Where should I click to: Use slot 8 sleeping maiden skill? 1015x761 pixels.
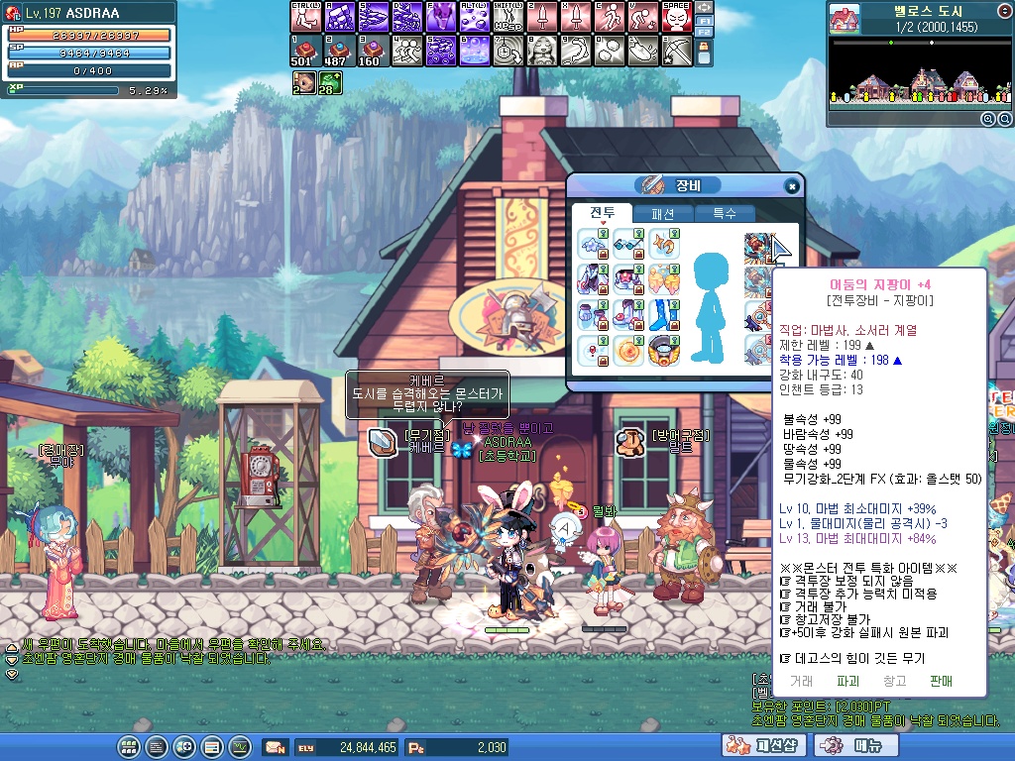pos(541,51)
